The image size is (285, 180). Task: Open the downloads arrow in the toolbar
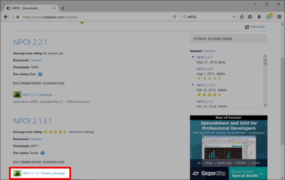259,17
